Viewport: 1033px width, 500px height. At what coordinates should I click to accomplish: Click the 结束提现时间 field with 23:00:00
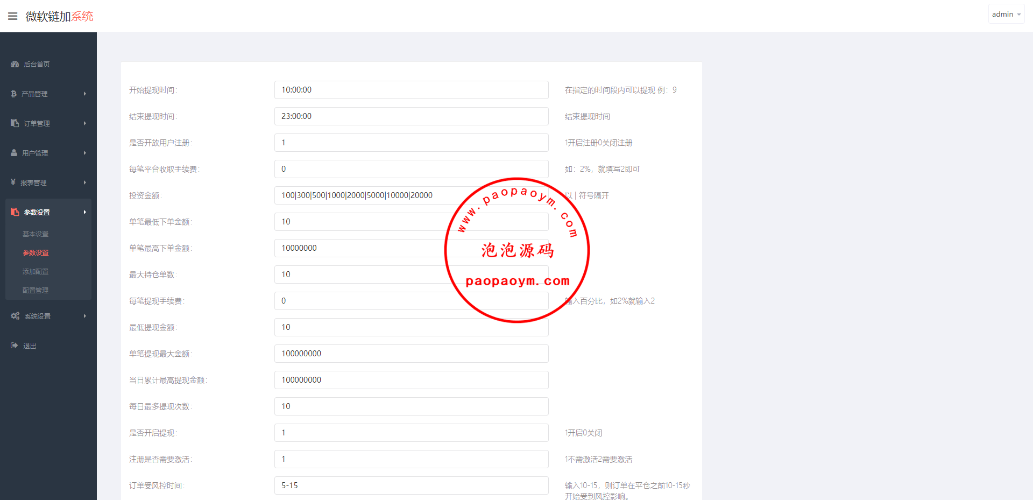pyautogui.click(x=412, y=116)
